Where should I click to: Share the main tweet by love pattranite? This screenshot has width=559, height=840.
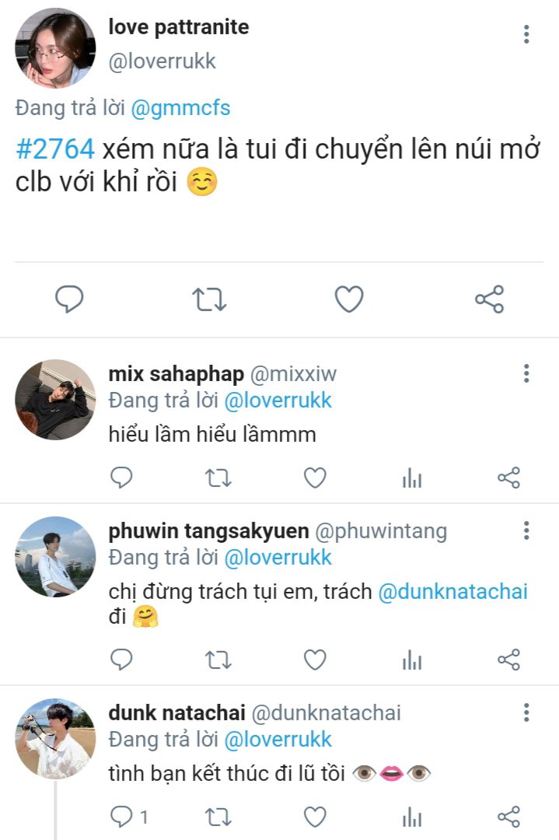[489, 299]
